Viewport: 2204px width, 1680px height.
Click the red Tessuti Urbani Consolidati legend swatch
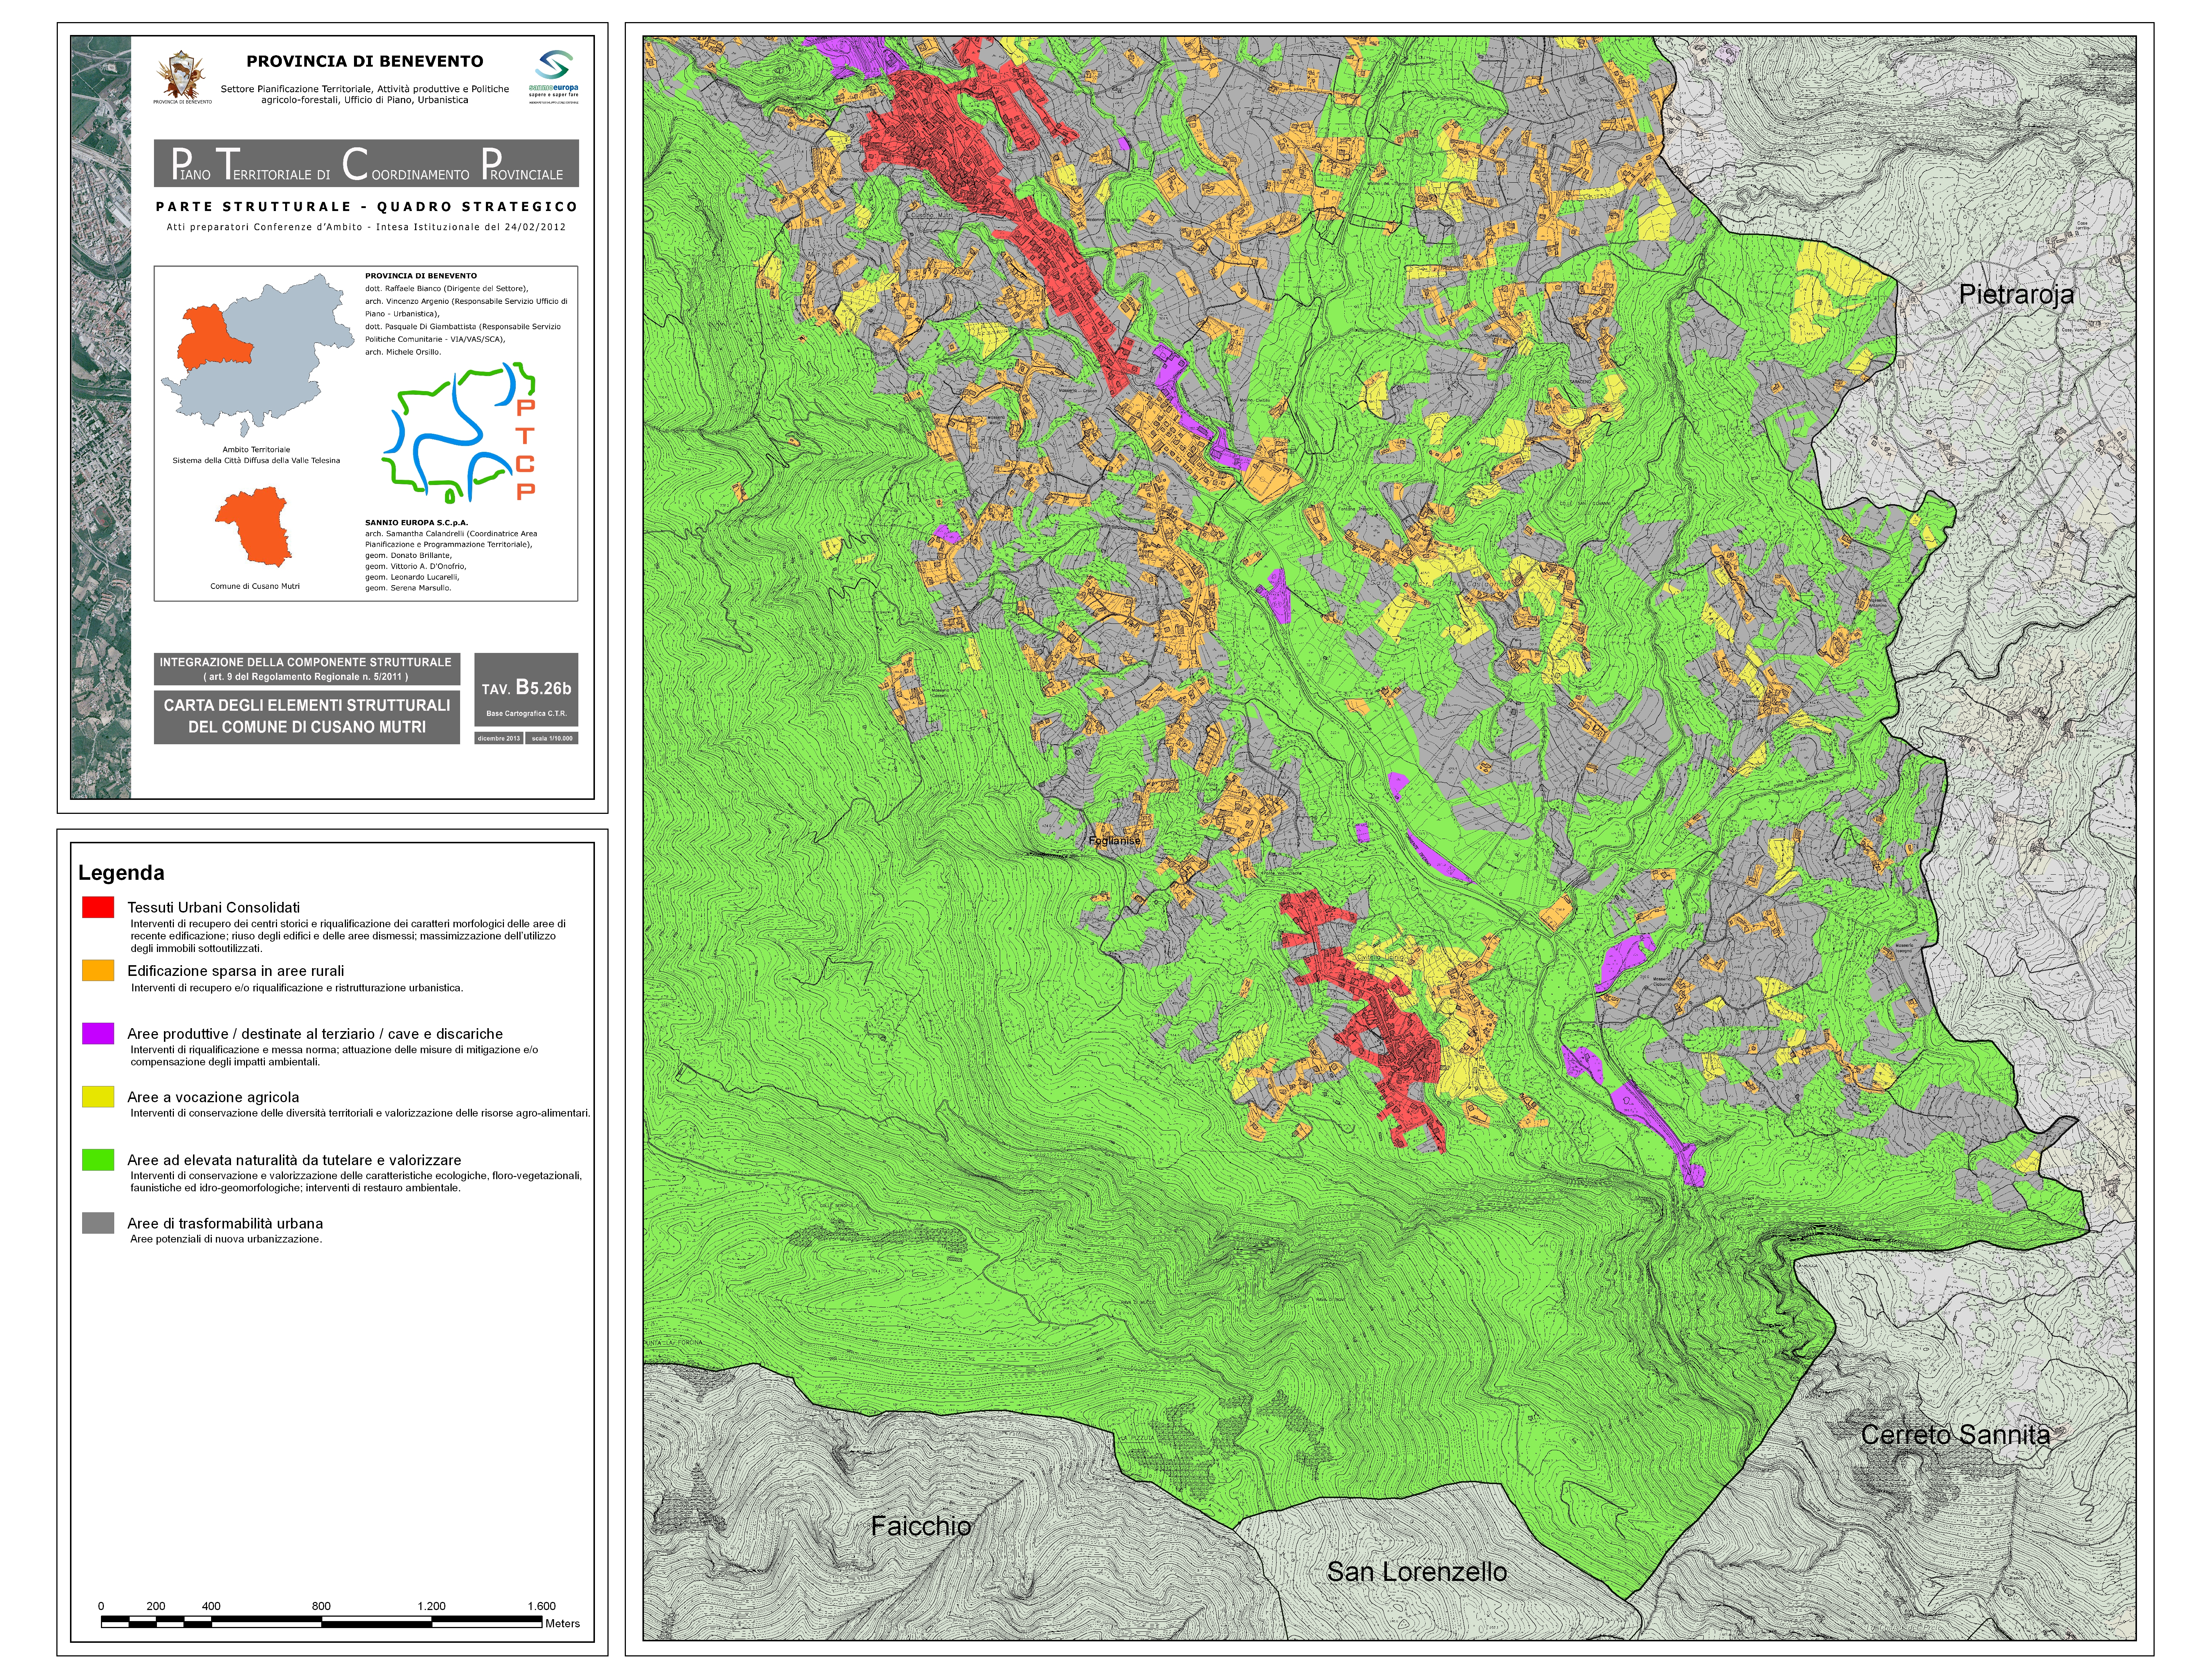click(x=98, y=907)
